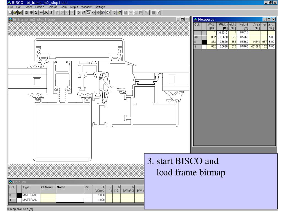Click the outward-arrows zoom icon
The height and width of the screenshot is (212, 282).
pyautogui.click(x=98, y=13)
